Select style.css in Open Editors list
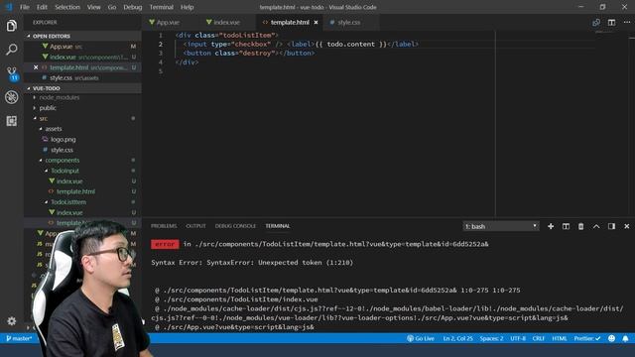The width and height of the screenshot is (635, 357). (x=61, y=77)
